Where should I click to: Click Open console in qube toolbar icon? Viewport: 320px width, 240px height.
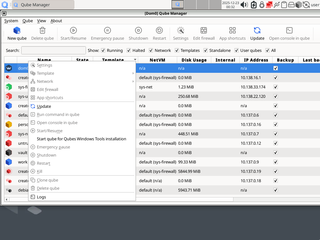[x=289, y=31]
